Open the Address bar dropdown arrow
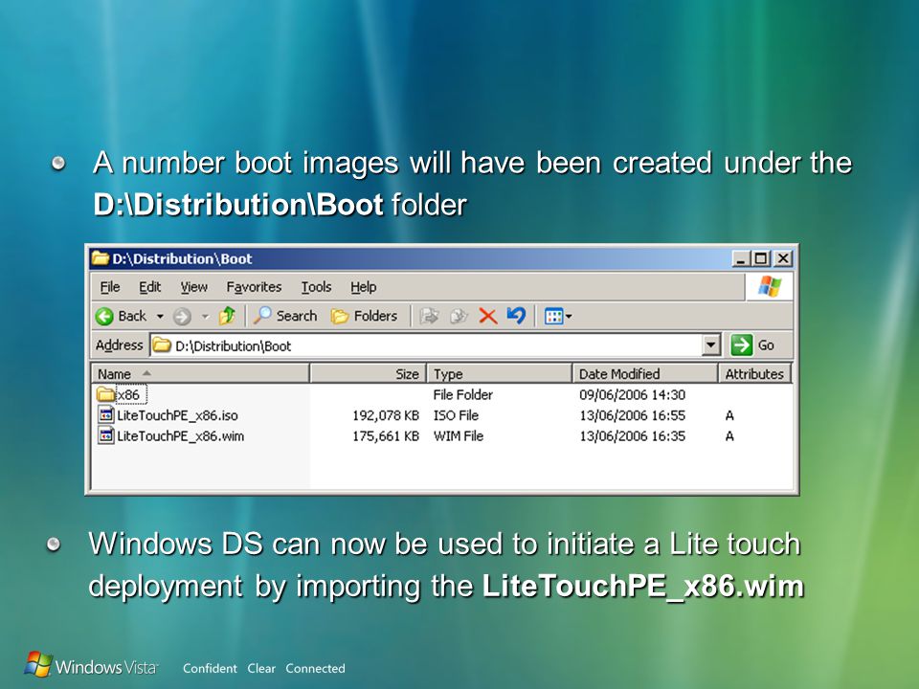 (711, 345)
